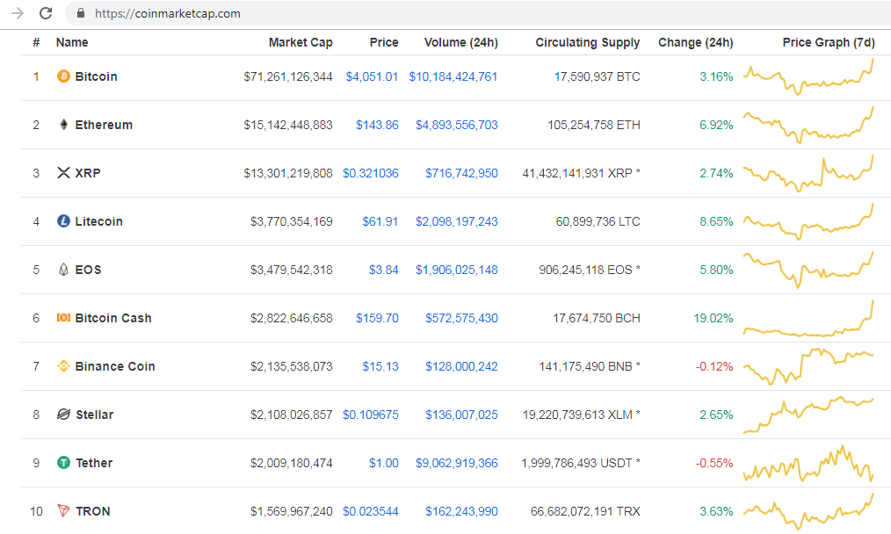
Task: Focus the coinmarketcap.com address bar
Action: click(477, 13)
